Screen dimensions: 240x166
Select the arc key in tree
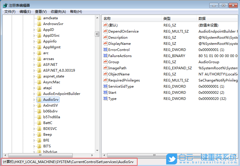(46, 53)
